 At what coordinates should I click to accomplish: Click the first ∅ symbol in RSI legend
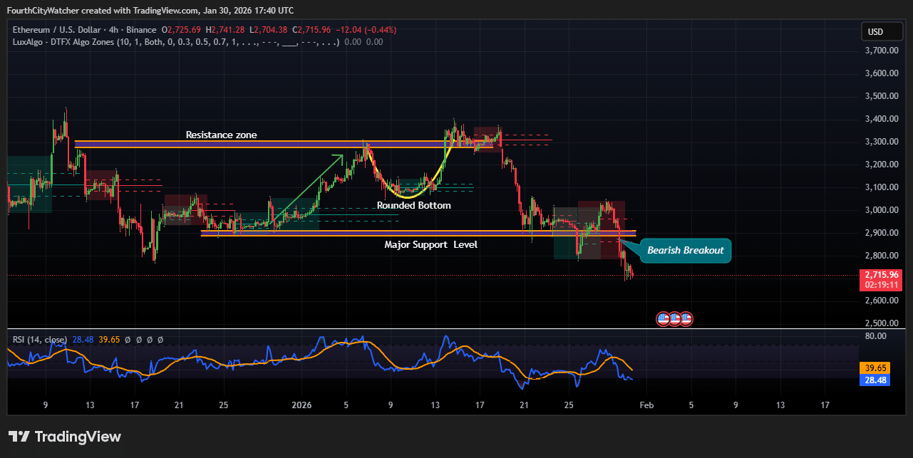click(x=128, y=340)
